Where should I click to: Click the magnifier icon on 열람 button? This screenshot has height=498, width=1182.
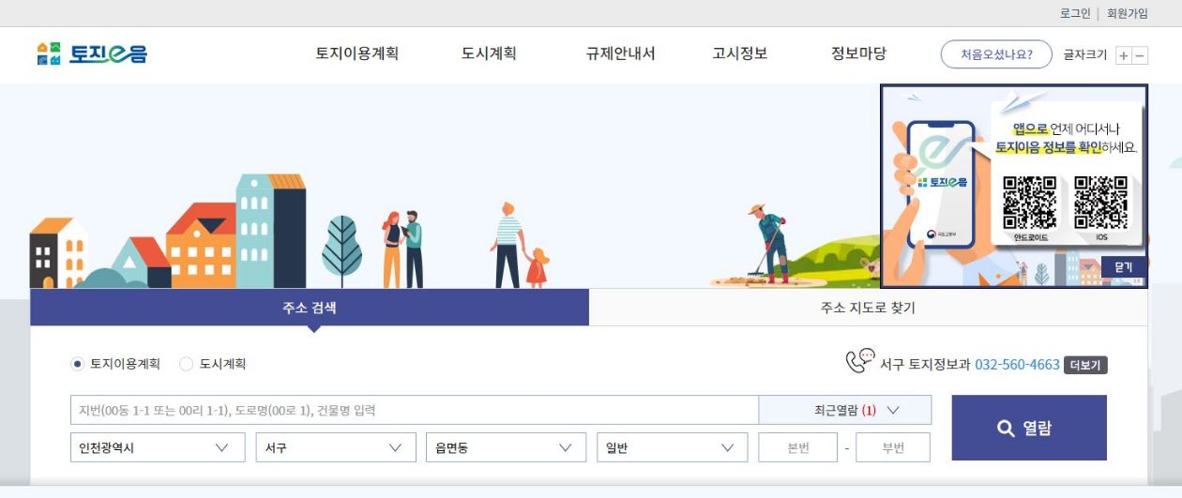1006,429
